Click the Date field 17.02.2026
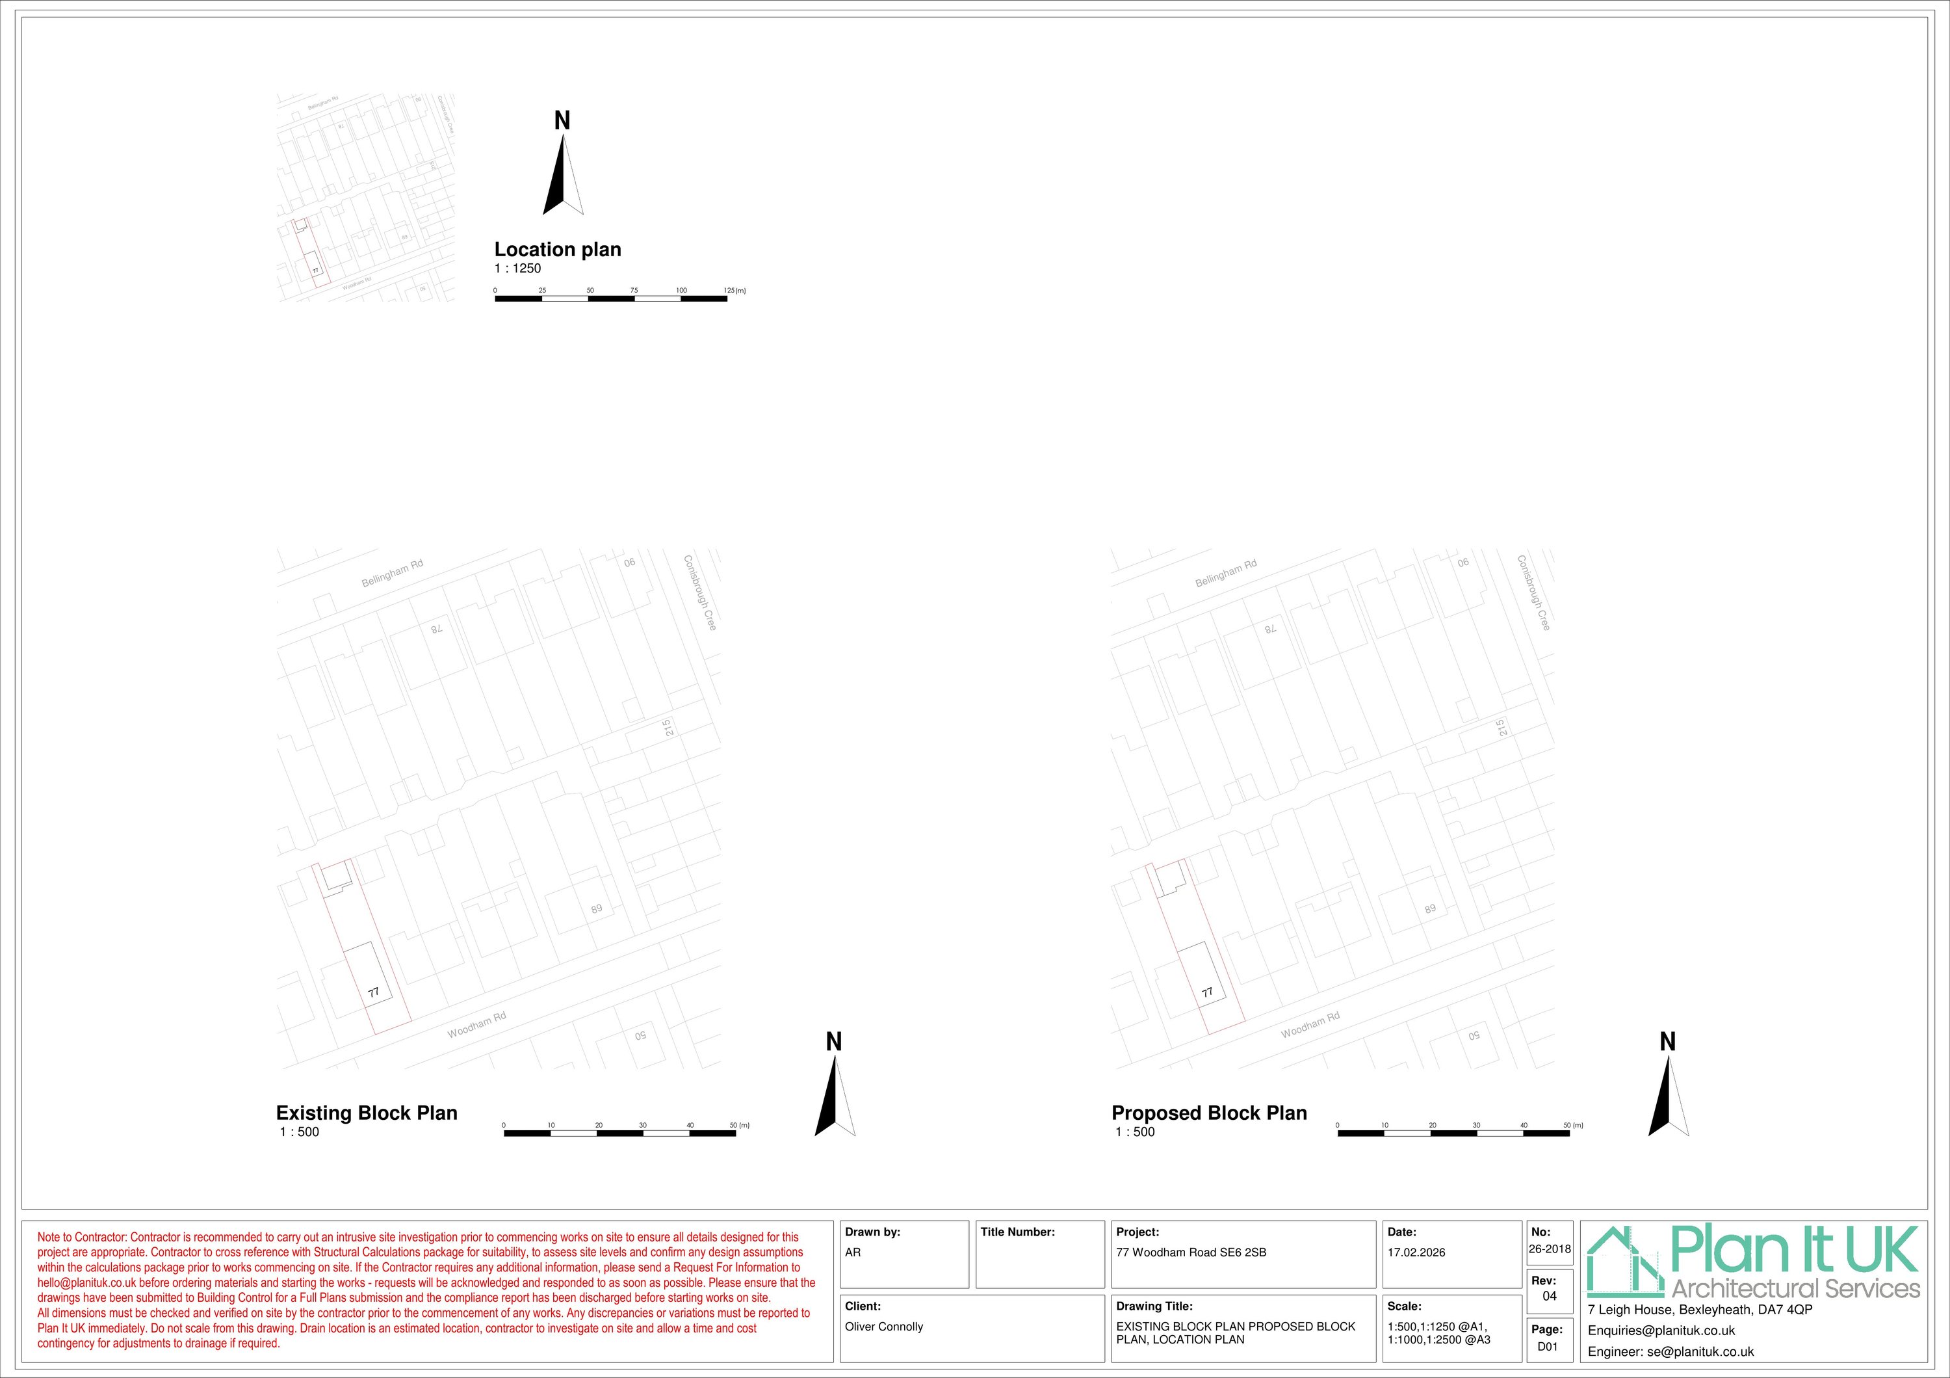The width and height of the screenshot is (1950, 1378). pyautogui.click(x=1416, y=1252)
